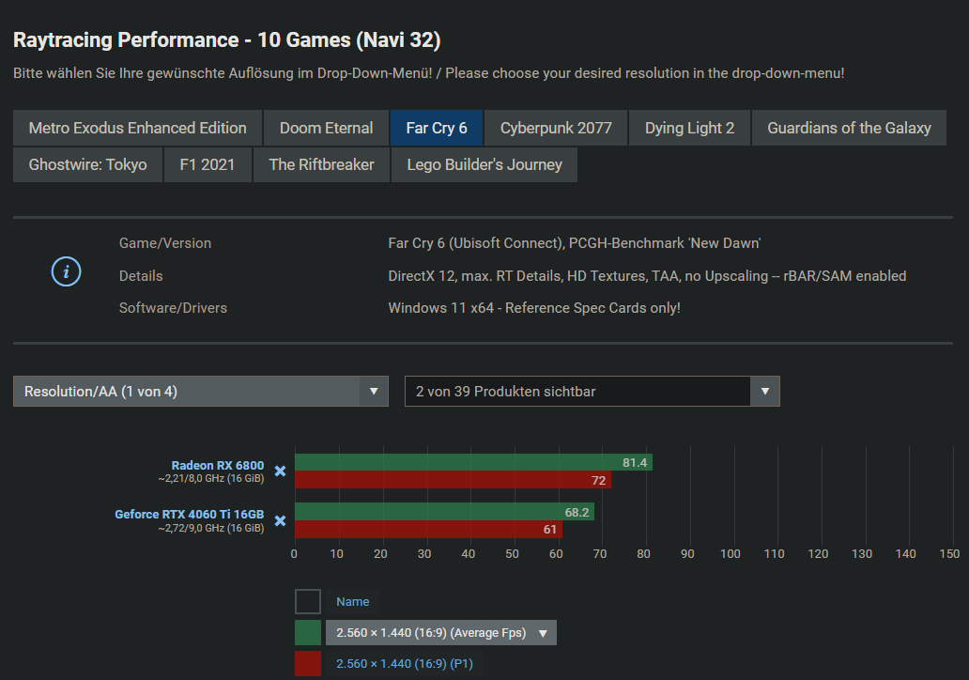Click the DirectX 12 details line
969x680 pixels.
pos(647,276)
